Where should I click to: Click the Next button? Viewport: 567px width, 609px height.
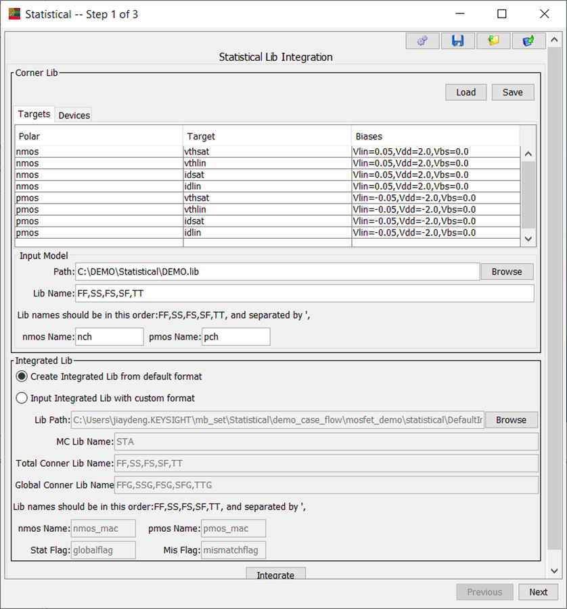coord(538,591)
